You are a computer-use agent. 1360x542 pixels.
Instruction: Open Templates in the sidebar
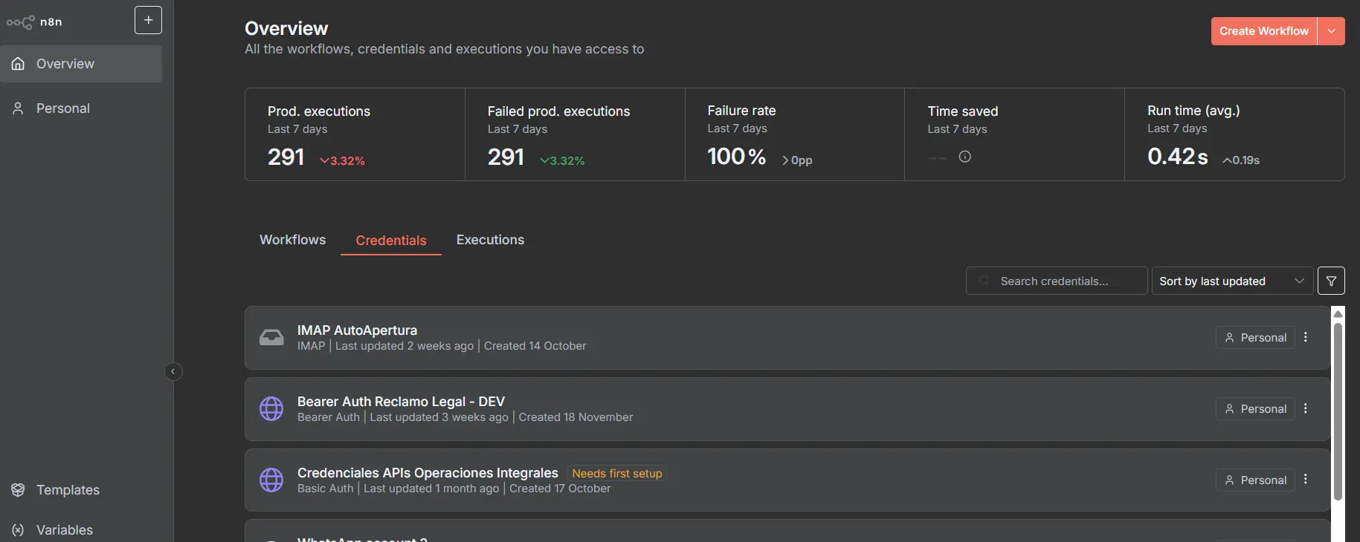pos(68,490)
